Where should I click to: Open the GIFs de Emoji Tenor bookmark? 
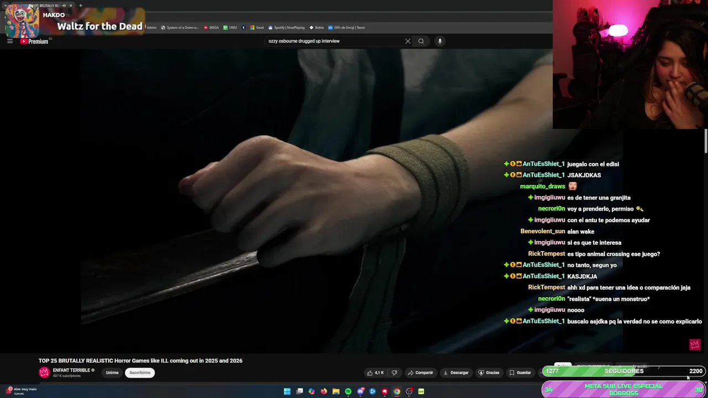tap(347, 27)
